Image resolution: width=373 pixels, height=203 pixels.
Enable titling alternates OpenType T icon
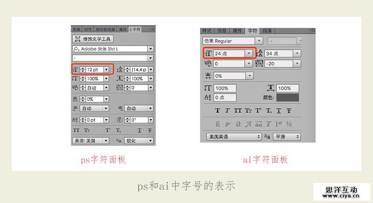[x=269, y=124]
